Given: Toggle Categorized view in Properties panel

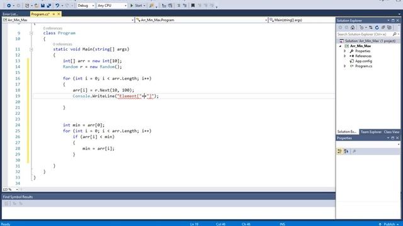Looking at the screenshot, I should pos(340,151).
